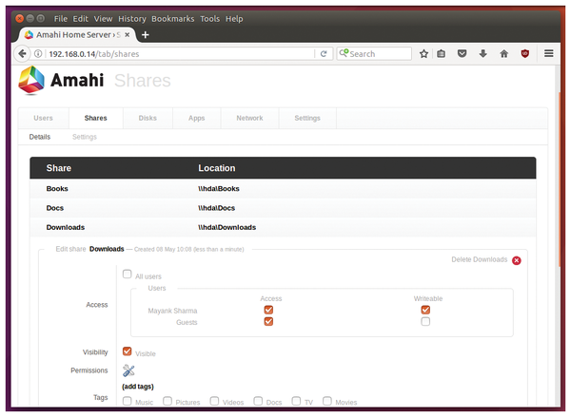Toggle the Visible checkbox
The width and height of the screenshot is (571, 417).
point(128,351)
